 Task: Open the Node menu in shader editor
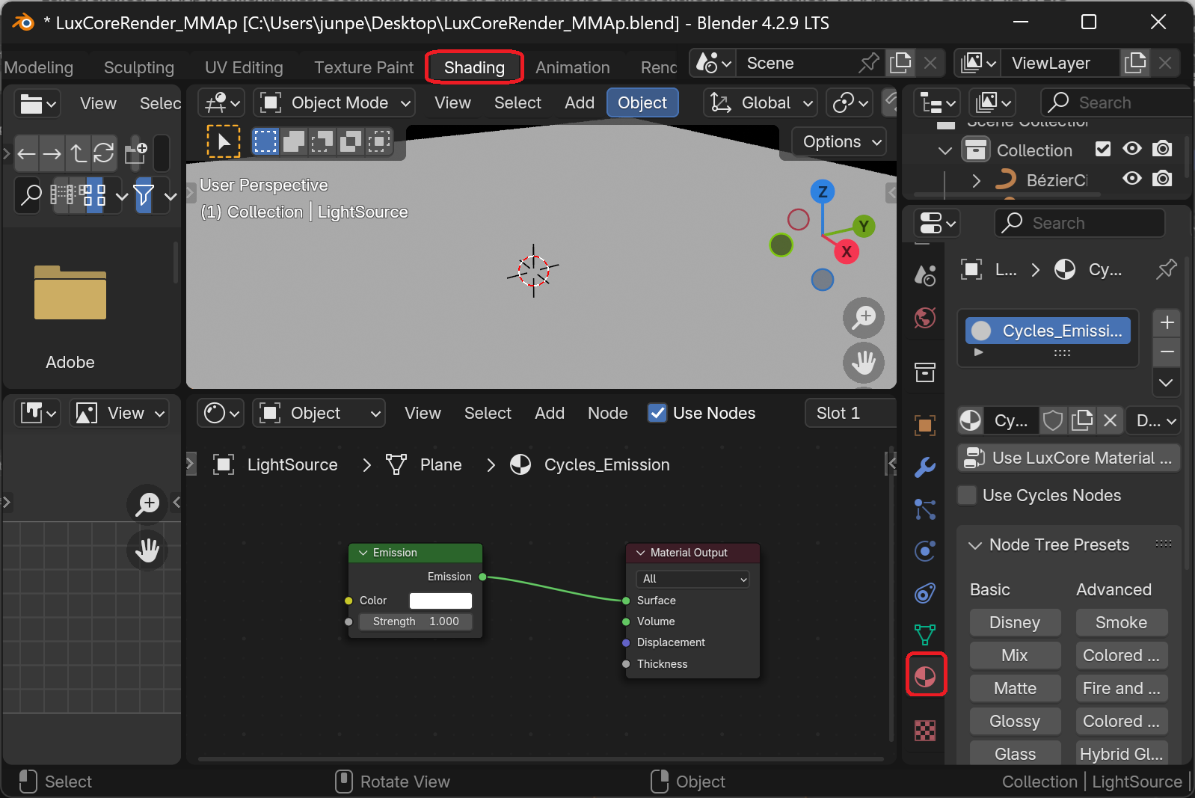pyautogui.click(x=607, y=413)
